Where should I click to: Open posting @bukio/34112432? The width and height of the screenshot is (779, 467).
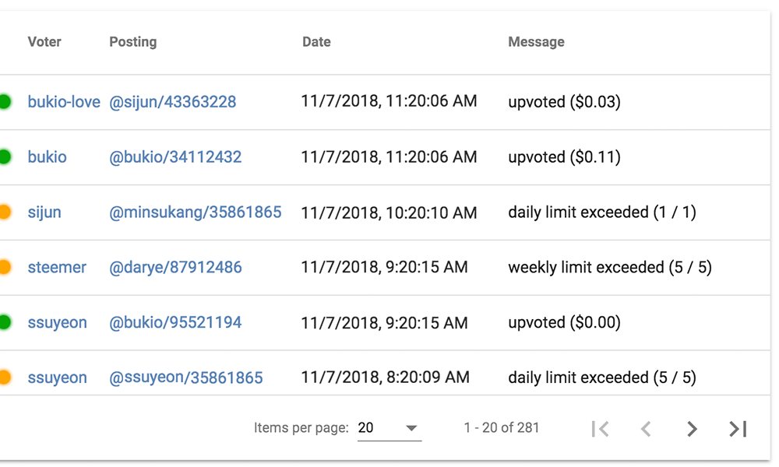174,156
